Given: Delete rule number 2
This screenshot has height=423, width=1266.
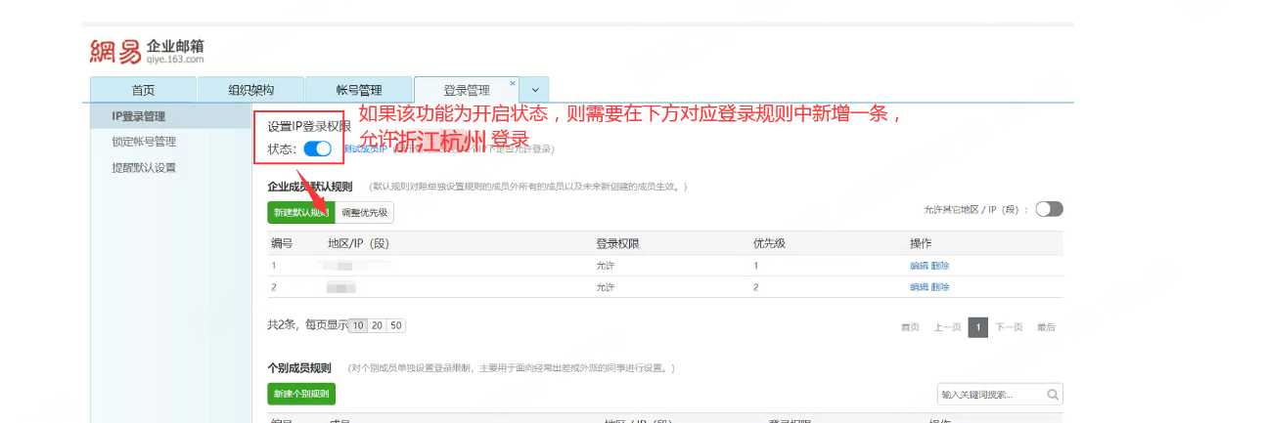Looking at the screenshot, I should pos(940,287).
